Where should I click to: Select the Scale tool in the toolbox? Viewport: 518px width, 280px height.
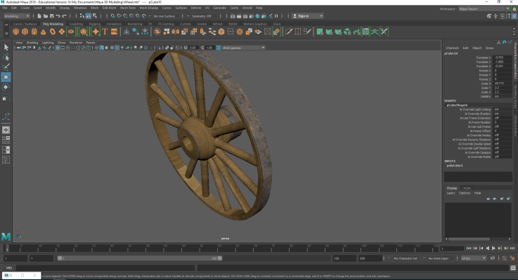pyautogui.click(x=6, y=98)
